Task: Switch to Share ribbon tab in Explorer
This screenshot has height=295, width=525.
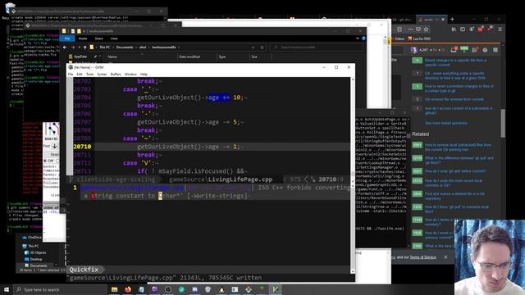Action: [x=98, y=39]
